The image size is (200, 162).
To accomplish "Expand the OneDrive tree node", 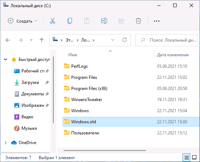I will pos(6,143).
